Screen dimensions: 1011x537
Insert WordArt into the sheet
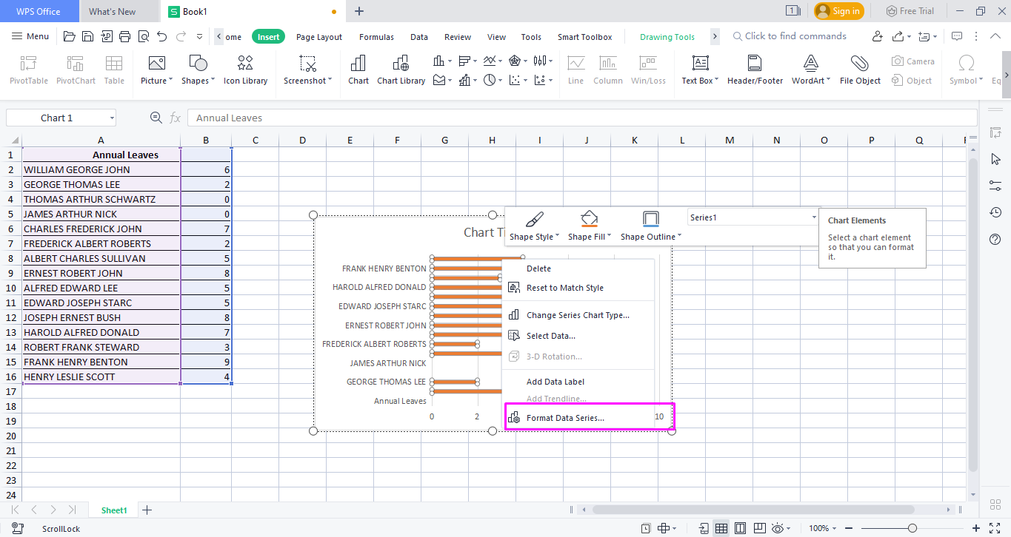(x=809, y=69)
